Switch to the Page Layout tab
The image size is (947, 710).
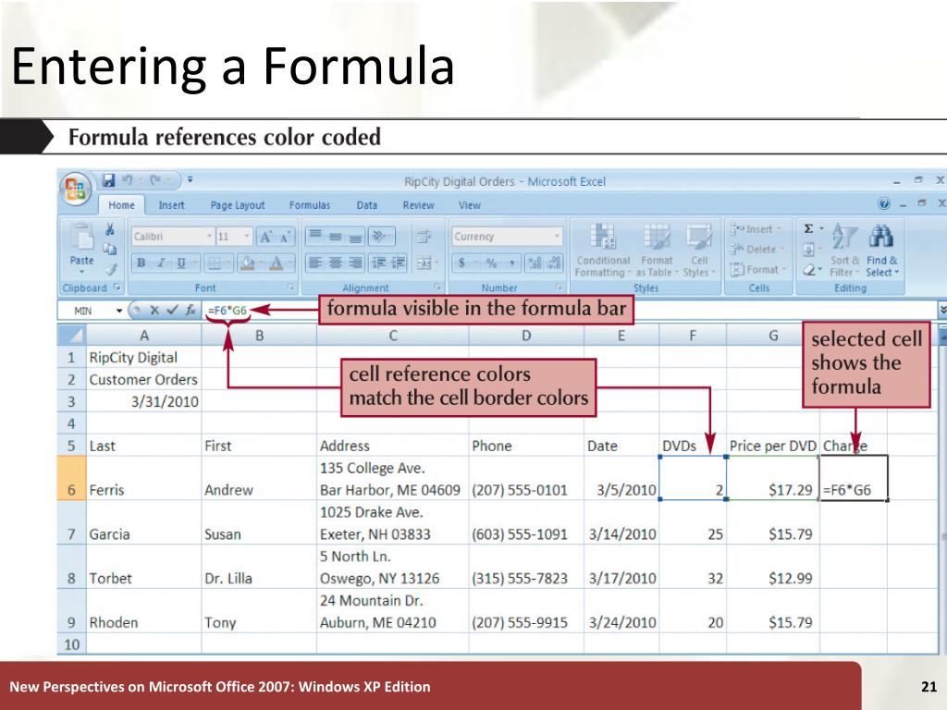(x=238, y=205)
